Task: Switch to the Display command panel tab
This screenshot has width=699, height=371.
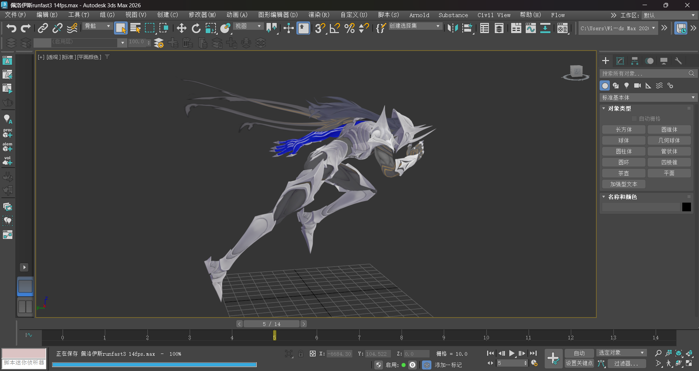Action: [x=664, y=61]
